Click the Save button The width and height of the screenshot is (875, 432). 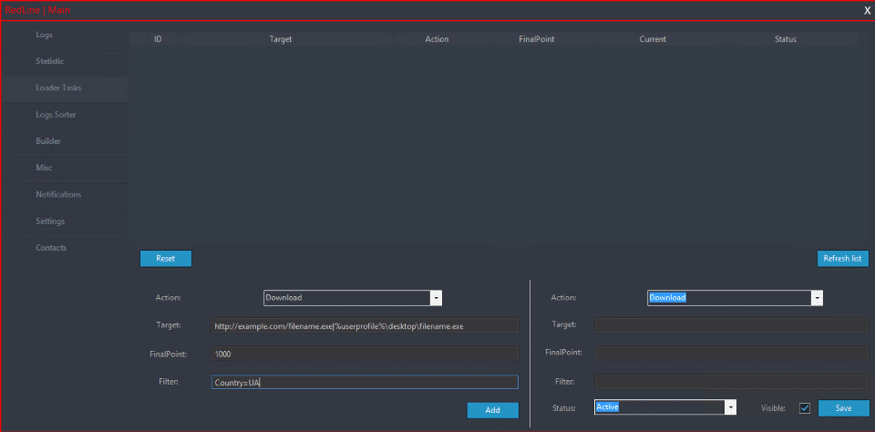(x=843, y=408)
